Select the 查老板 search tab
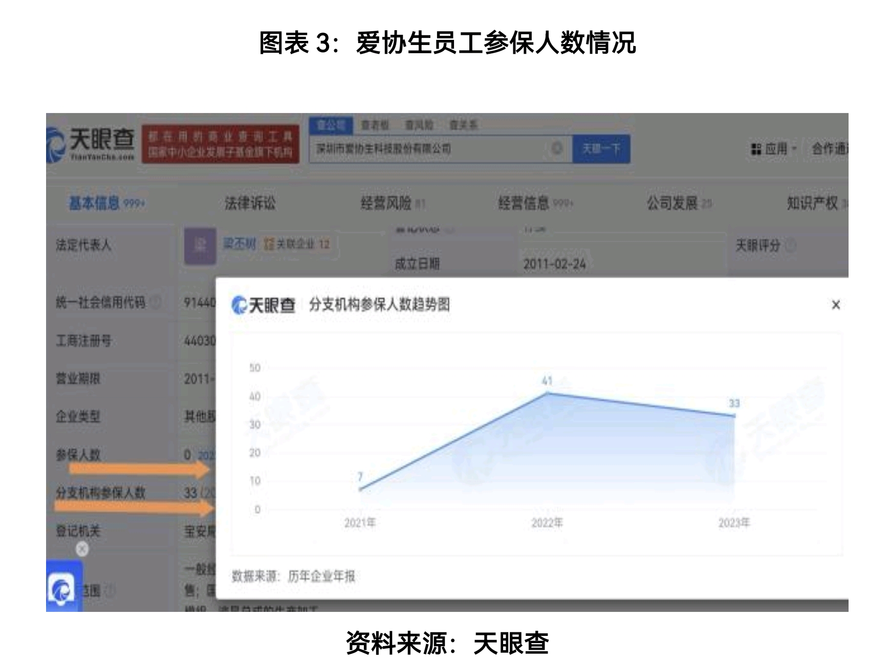Viewport: 889px width, 662px height. click(x=375, y=125)
